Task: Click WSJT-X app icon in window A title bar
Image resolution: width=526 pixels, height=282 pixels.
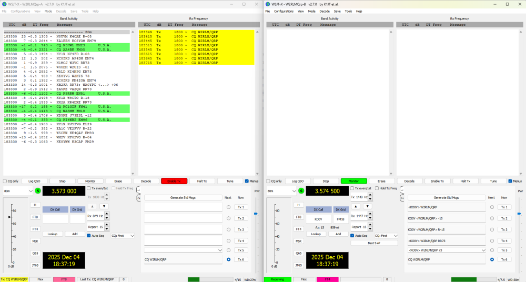Action: (x=4, y=4)
